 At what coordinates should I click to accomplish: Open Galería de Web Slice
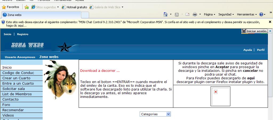(x=105, y=7)
